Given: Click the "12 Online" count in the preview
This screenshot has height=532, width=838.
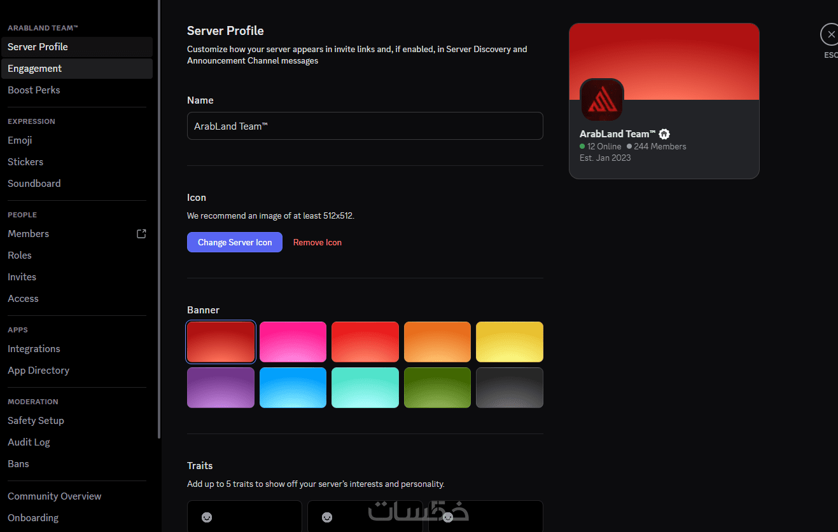Looking at the screenshot, I should pos(600,147).
